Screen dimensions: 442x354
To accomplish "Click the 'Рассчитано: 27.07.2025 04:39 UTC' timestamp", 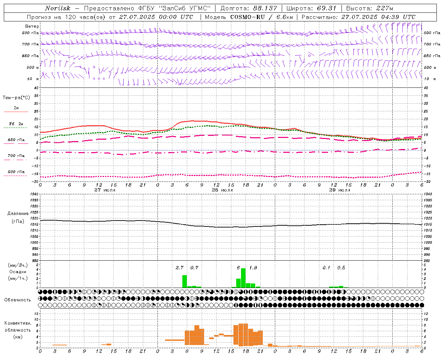I will 358,17.
